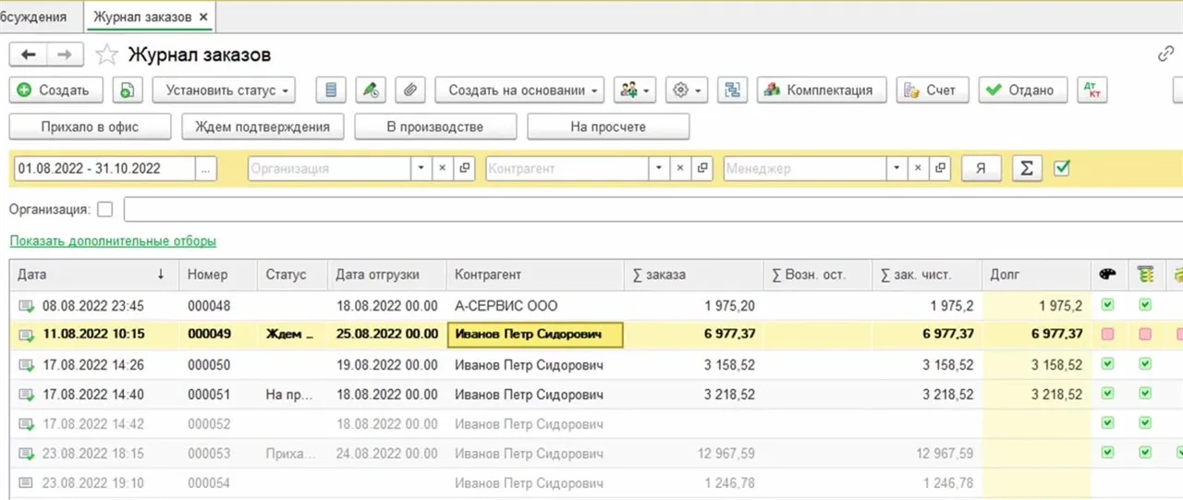Clear the Контрагент filter with its × button
This screenshot has width=1183, height=500.
pyautogui.click(x=680, y=168)
